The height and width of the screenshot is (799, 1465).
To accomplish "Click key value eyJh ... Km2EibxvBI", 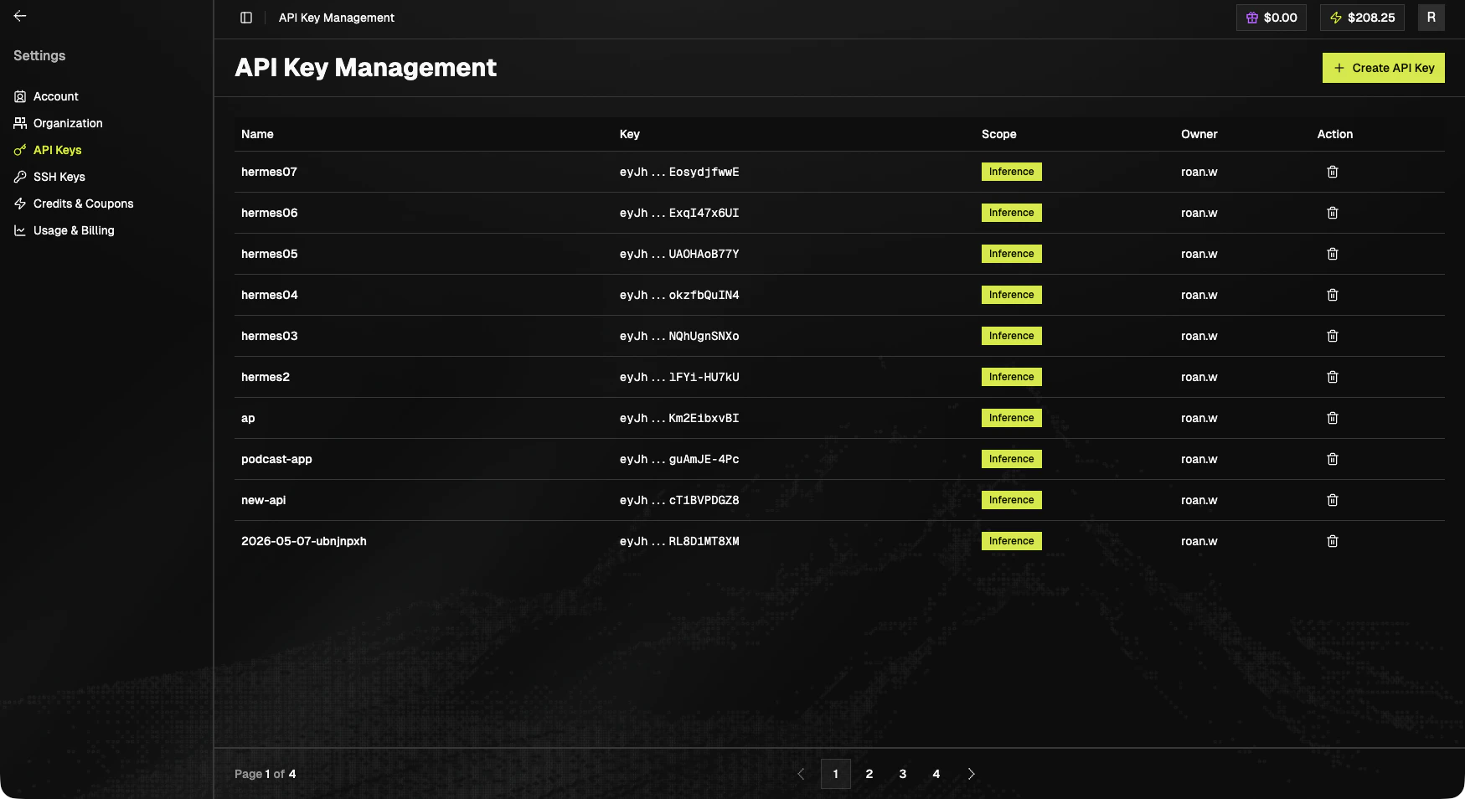I will pyautogui.click(x=679, y=418).
